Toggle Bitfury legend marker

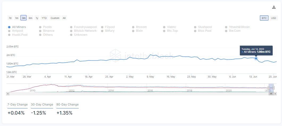102,31
